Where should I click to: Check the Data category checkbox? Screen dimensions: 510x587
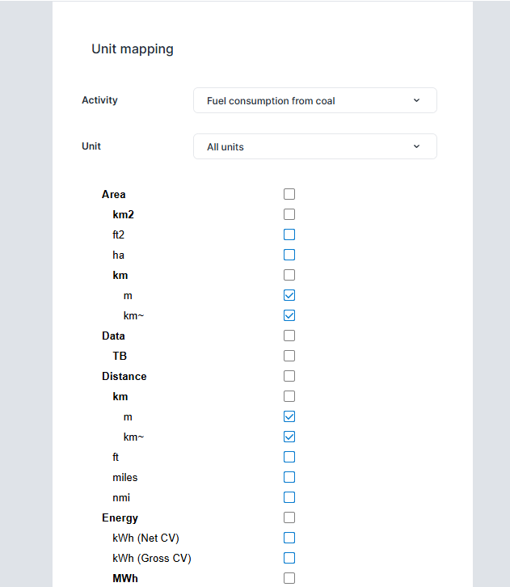coord(289,336)
